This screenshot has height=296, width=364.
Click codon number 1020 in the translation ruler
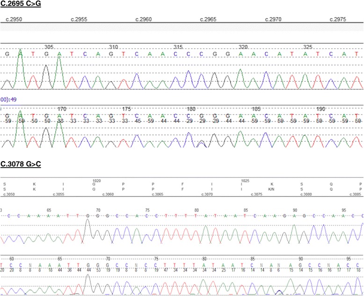tap(96, 180)
